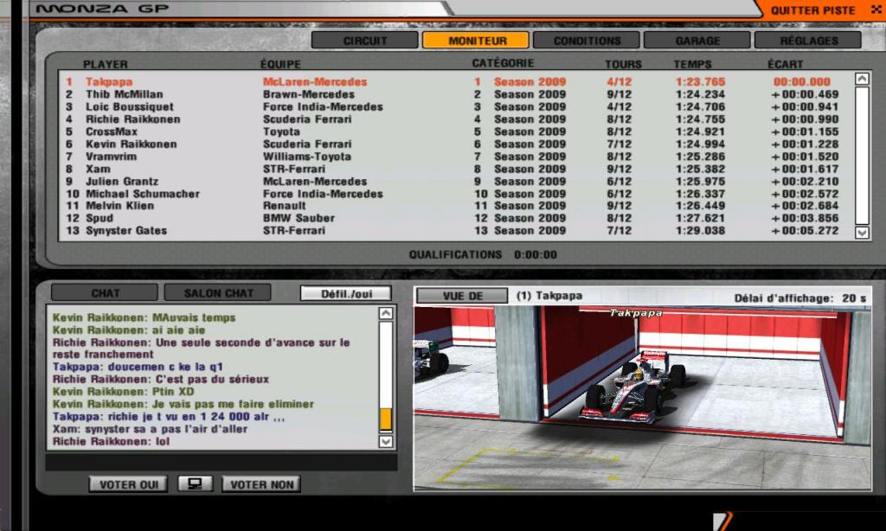This screenshot has width=886, height=531.
Task: Click the Vue De button
Action: pyautogui.click(x=462, y=296)
